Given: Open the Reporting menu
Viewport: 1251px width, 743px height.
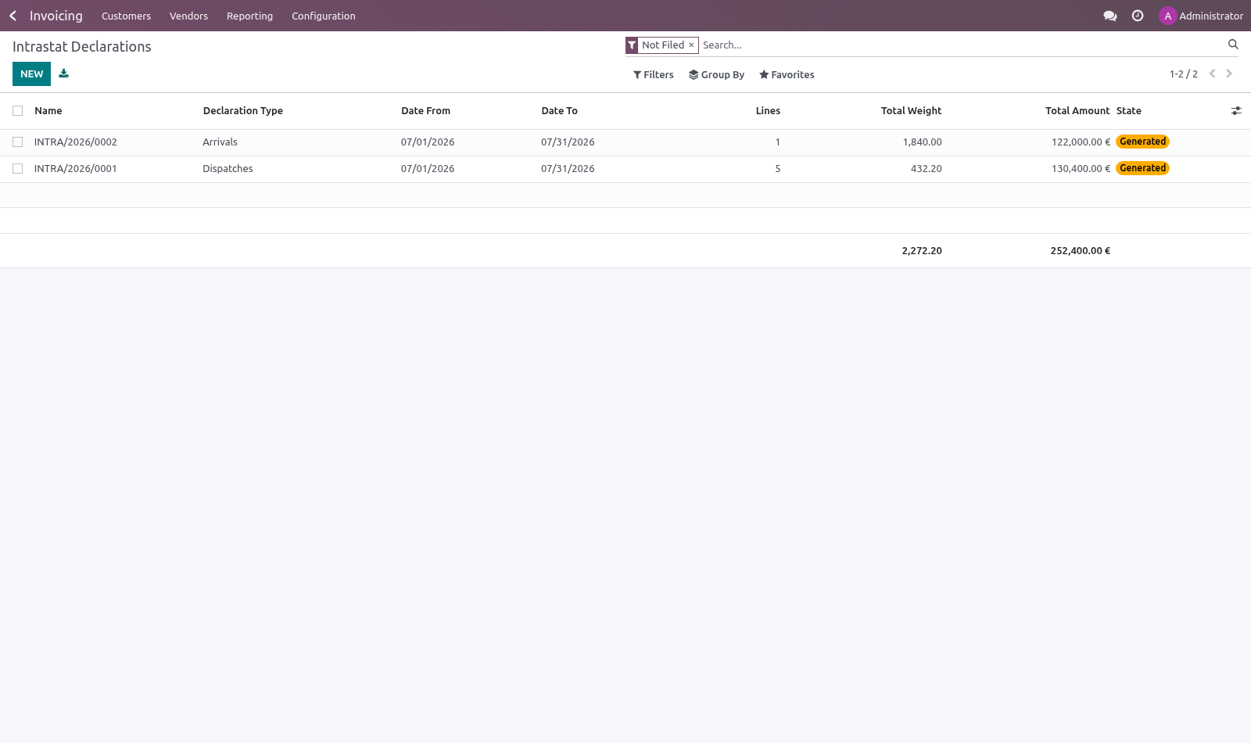Looking at the screenshot, I should tap(249, 16).
